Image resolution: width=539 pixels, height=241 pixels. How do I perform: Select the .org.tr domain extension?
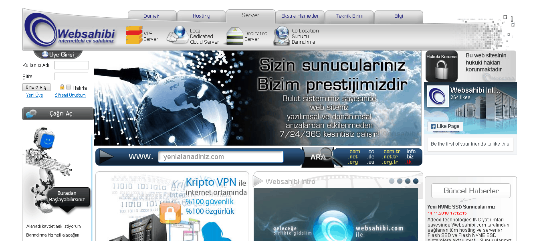(x=390, y=162)
